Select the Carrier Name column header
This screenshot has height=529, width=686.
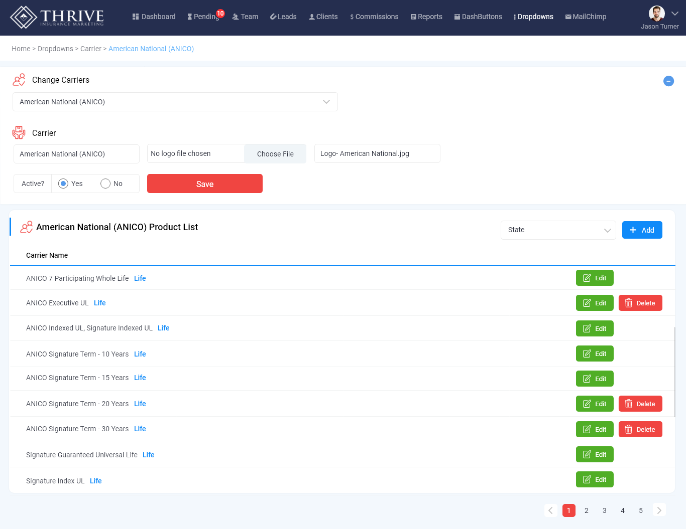tap(47, 255)
